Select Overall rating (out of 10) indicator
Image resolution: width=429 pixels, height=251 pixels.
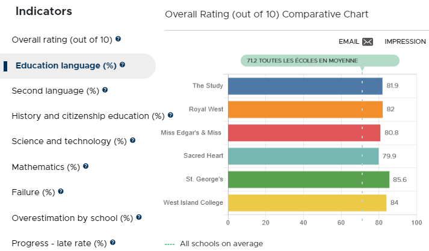pyautogui.click(x=62, y=40)
